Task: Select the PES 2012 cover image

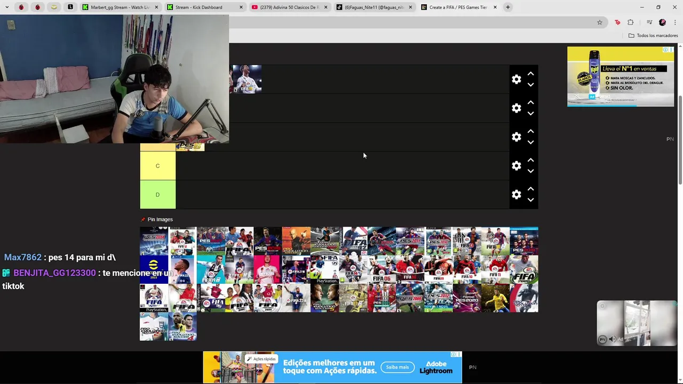Action: coord(439,298)
